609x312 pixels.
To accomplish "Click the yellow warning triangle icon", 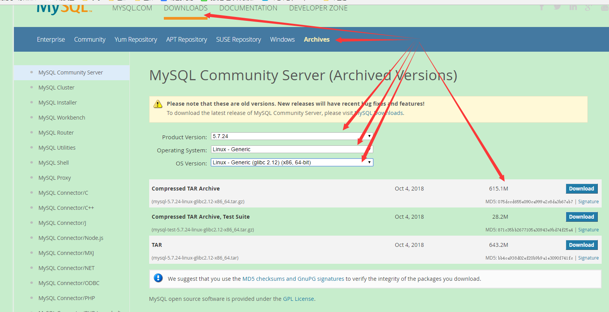I will [158, 104].
